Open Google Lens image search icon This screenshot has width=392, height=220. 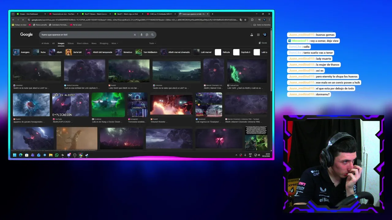147,35
